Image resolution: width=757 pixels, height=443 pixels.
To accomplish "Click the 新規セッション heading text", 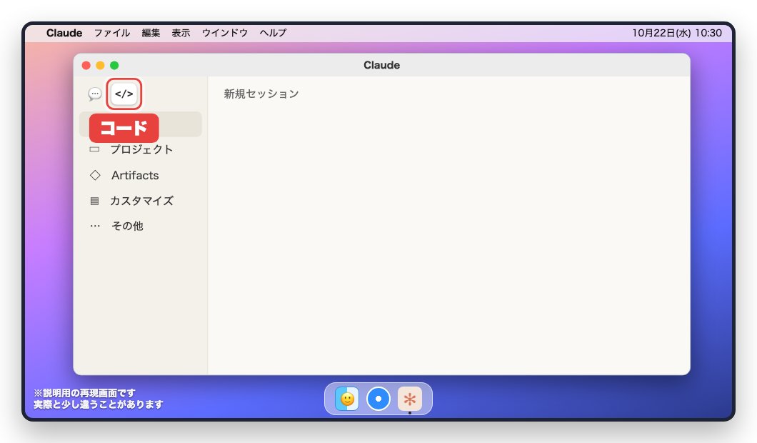I will pyautogui.click(x=261, y=94).
